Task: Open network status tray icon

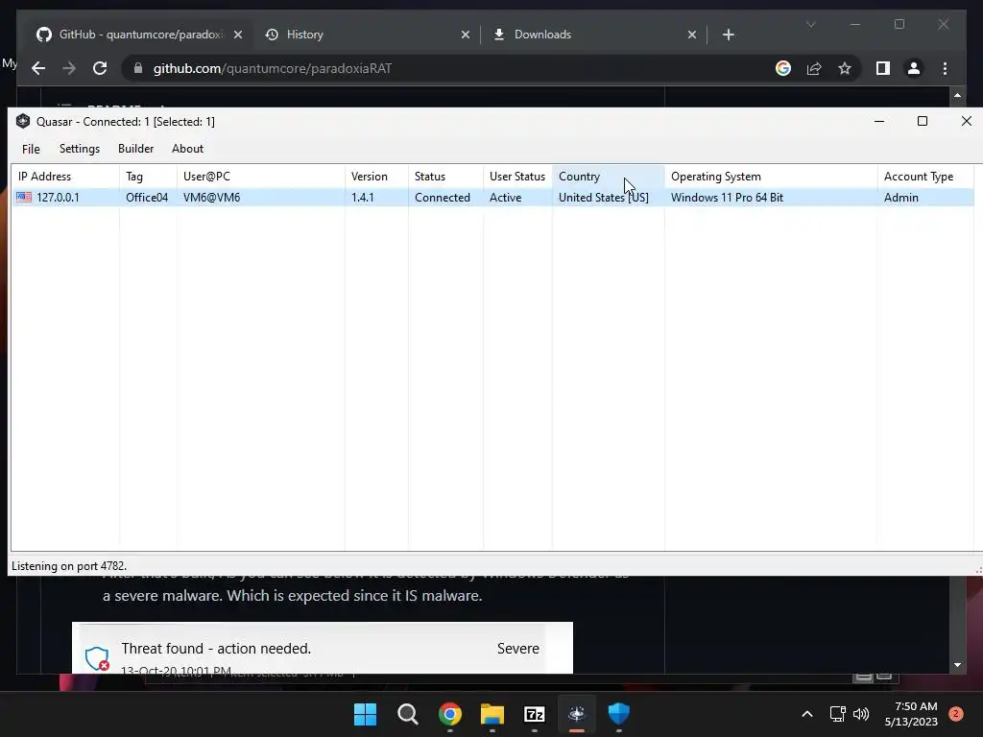Action: 837,714
